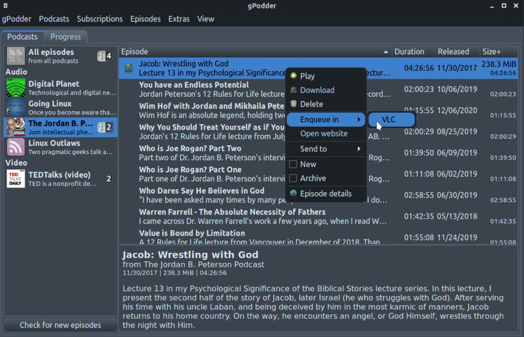
Task: Click the Digital Planet podcast cover
Action: click(16, 88)
